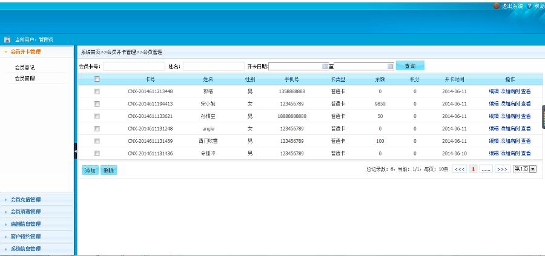545x256 pixels.
Task: Click the phone number 18888888888
Action: pos(292,116)
